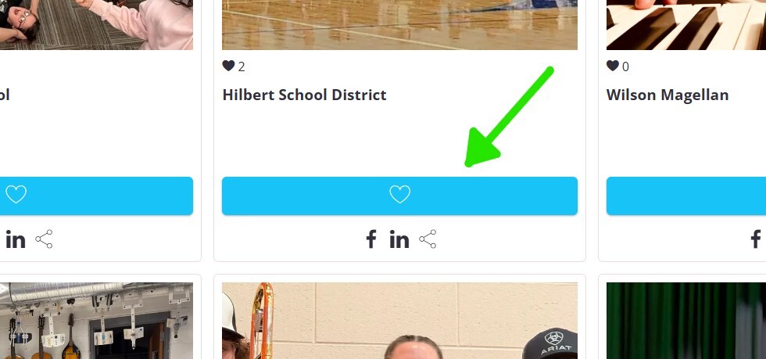Open the photo of kids on carpet
The image size is (766, 359).
coord(96,24)
